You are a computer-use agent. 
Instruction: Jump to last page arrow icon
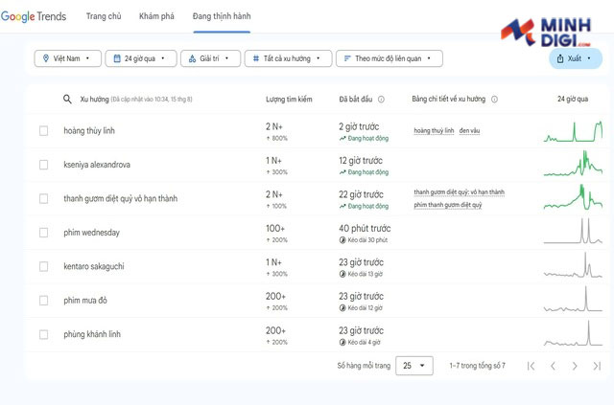tap(597, 366)
